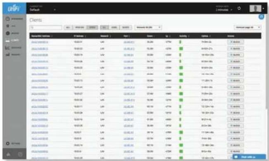Go to the Devices section
This screenshot has width=269, height=161.
(12, 33)
